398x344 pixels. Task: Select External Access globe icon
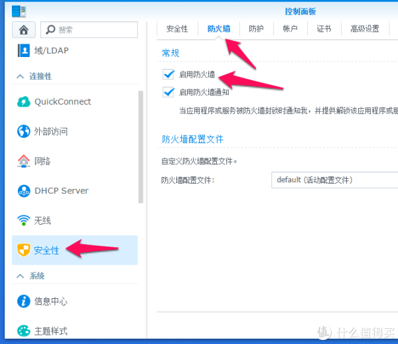click(x=24, y=131)
